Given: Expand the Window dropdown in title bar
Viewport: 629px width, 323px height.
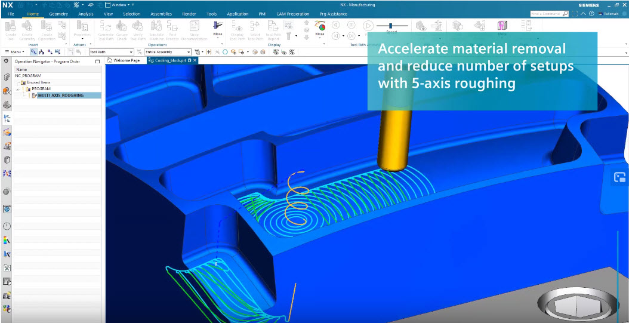Looking at the screenshot, I should pos(119,5).
